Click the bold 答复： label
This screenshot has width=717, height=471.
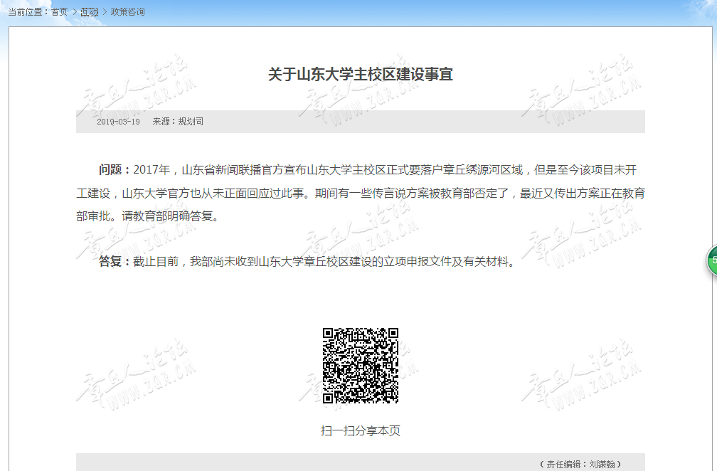tap(115, 262)
